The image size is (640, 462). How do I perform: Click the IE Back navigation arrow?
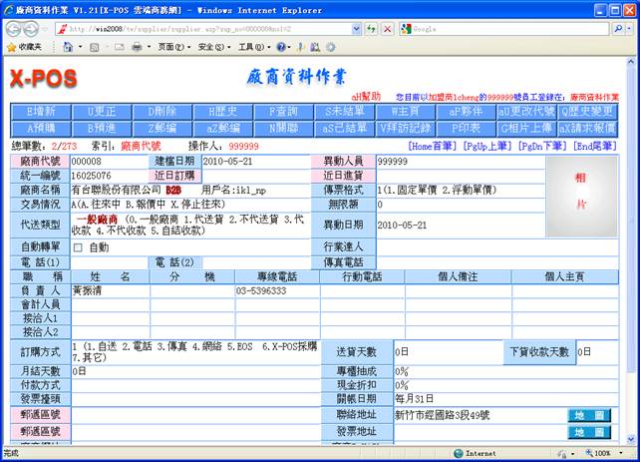pos(12,29)
